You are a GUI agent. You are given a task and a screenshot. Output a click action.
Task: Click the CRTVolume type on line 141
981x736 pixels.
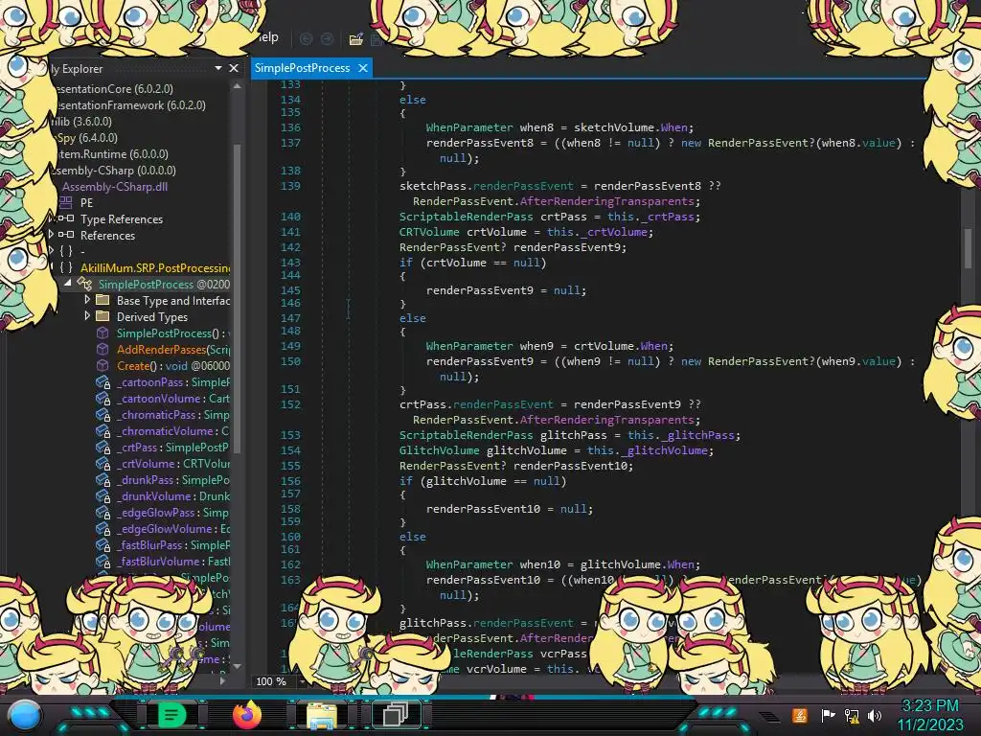(429, 232)
